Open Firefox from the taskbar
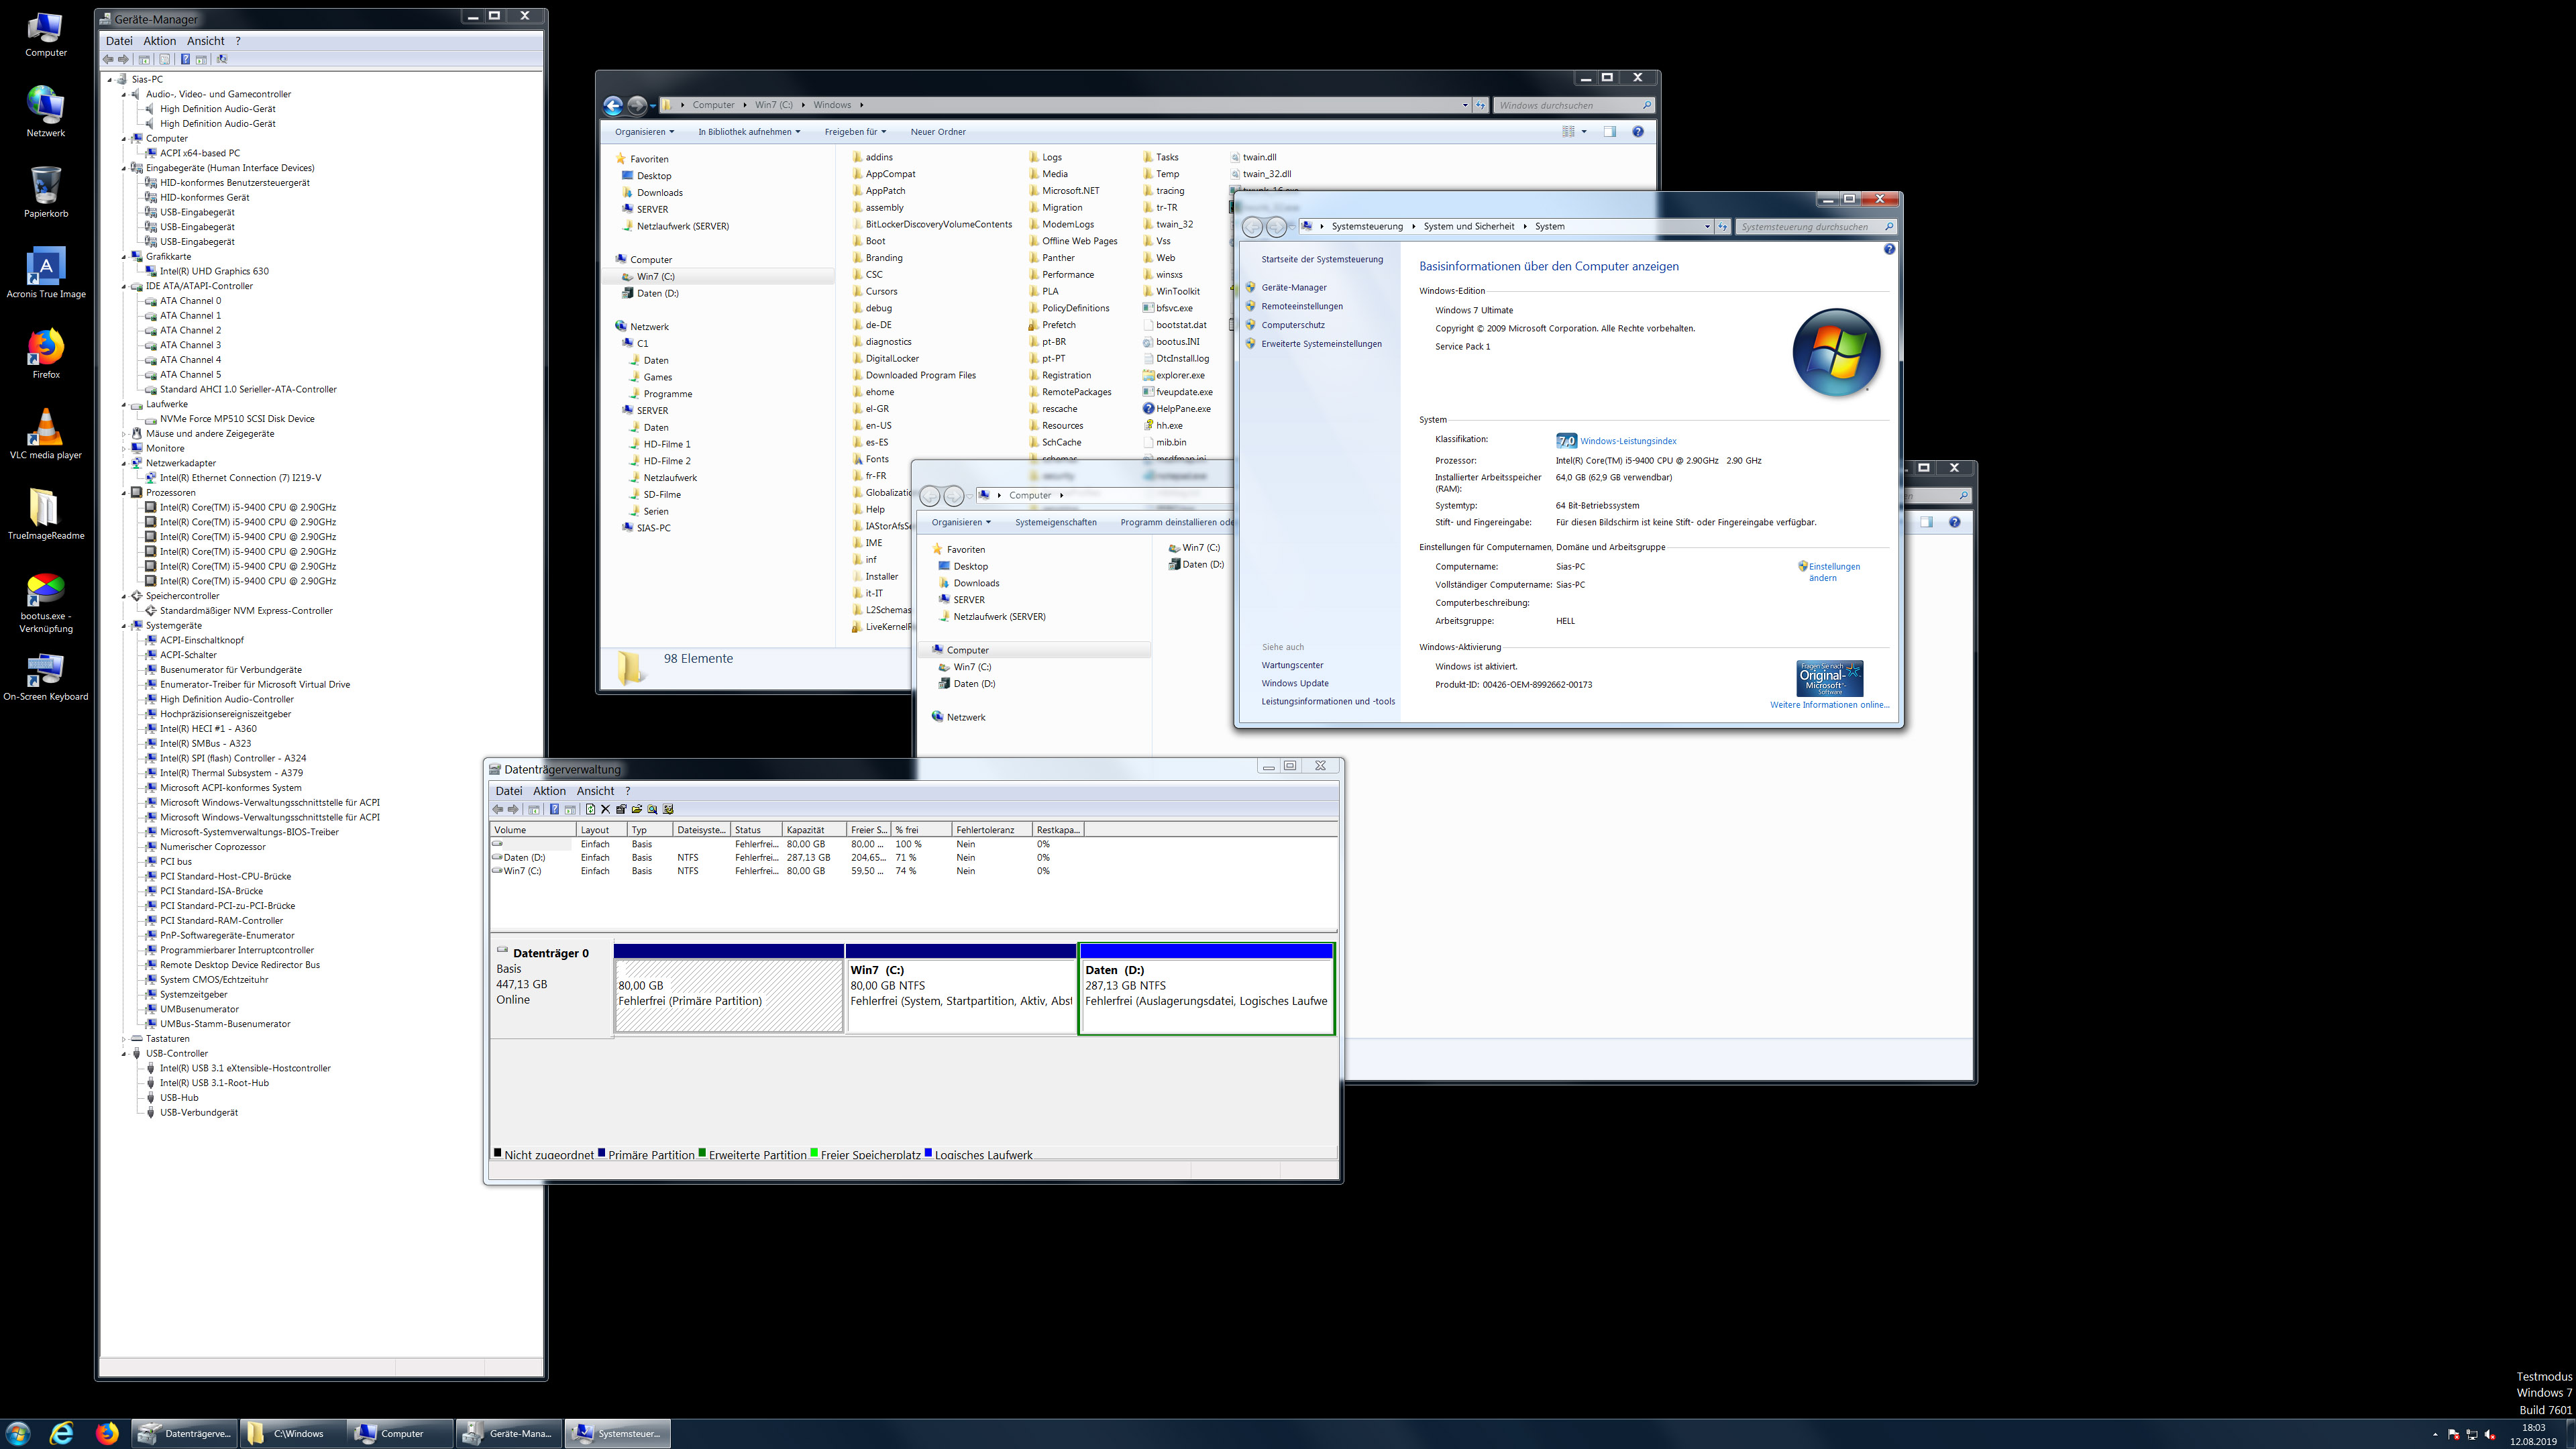2576x1449 pixels. (x=108, y=1433)
